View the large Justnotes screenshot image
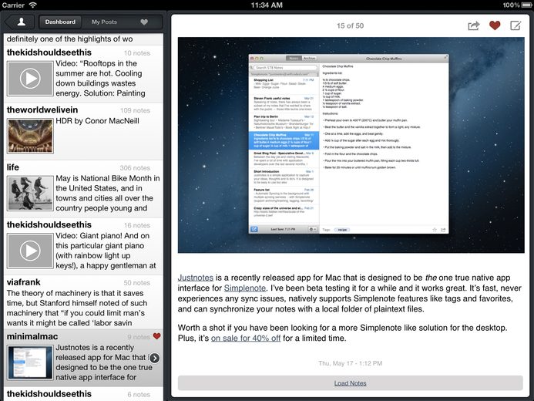This screenshot has width=534, height=401. tap(351, 145)
